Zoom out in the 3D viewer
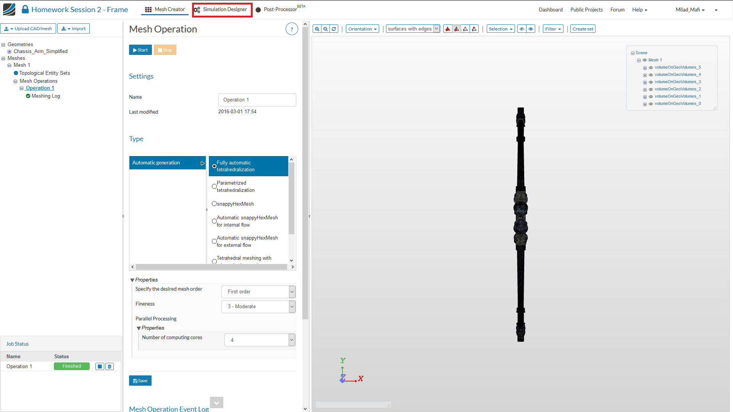 click(x=325, y=29)
